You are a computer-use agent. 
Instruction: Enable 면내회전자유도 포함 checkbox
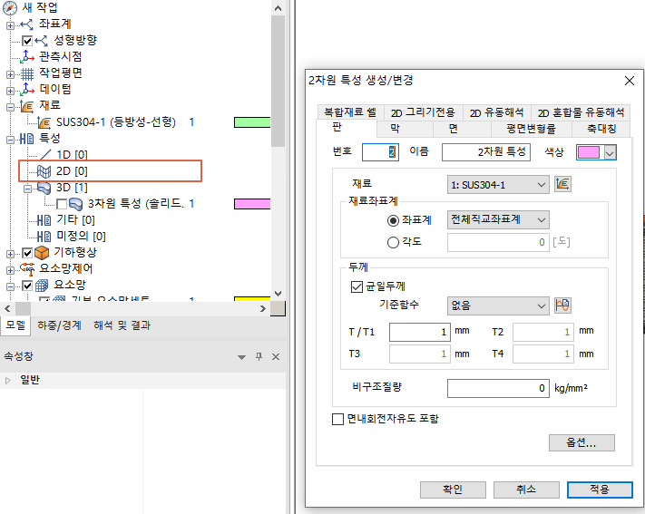(337, 419)
